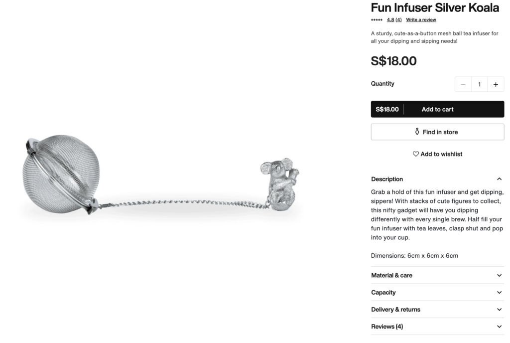Open the Reviews (4) section

(437, 327)
